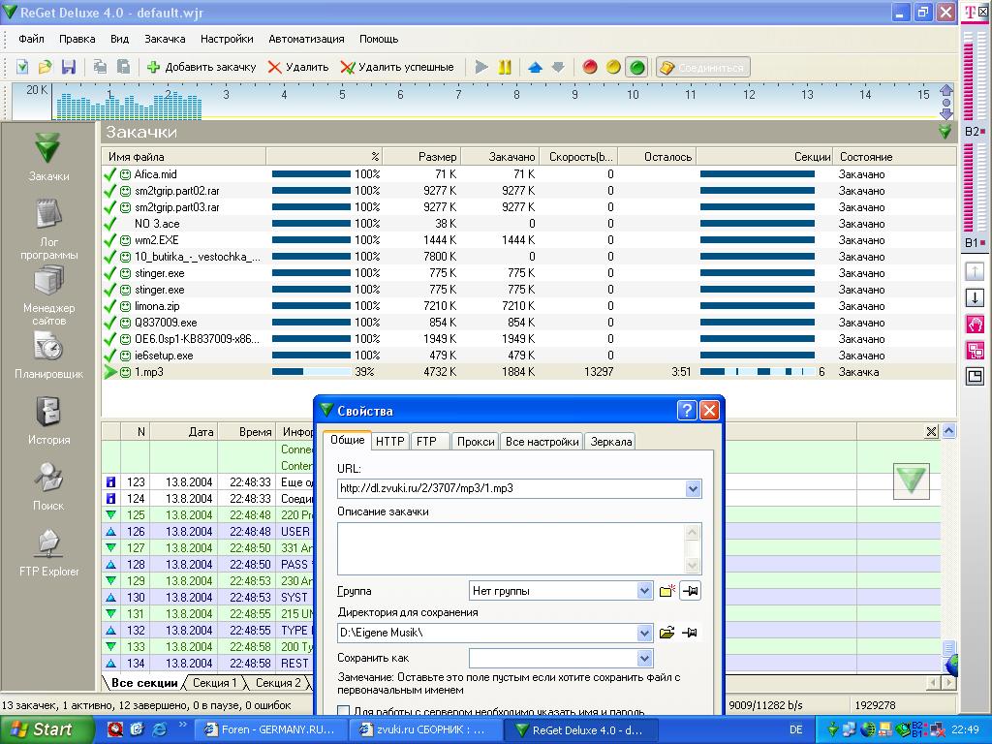Sort by Состояние column header
Viewport: 992px width, 744px height.
click(x=895, y=156)
